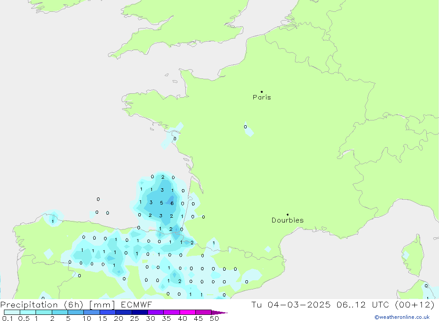The image size is (439, 321).
Task: Click the "Precipitation (6h)" title text
Action: (42, 305)
